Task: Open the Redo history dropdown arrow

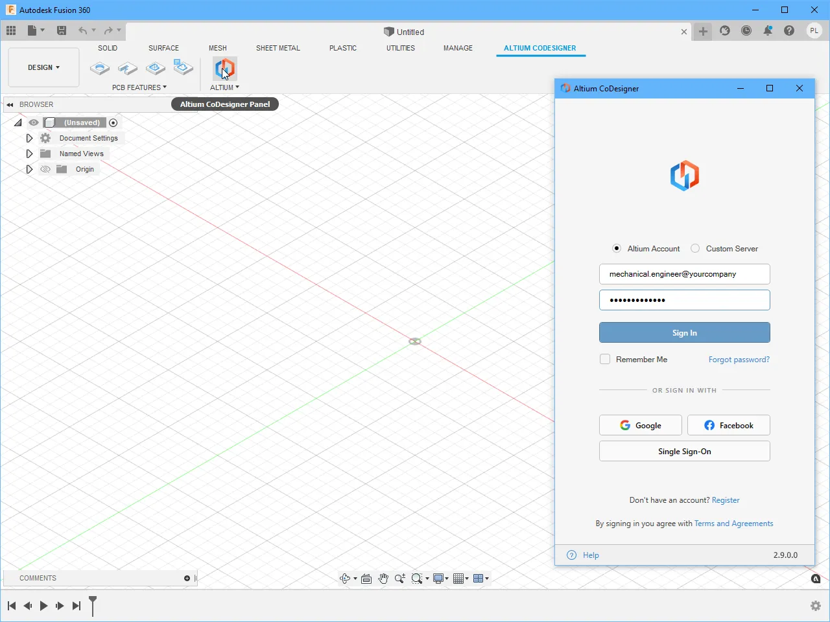Action: point(119,30)
